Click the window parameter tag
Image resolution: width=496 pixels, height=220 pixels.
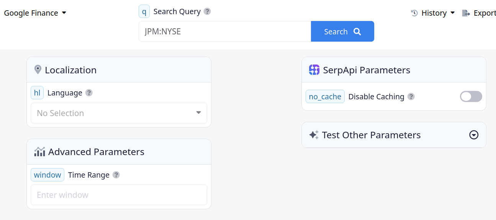pos(47,175)
